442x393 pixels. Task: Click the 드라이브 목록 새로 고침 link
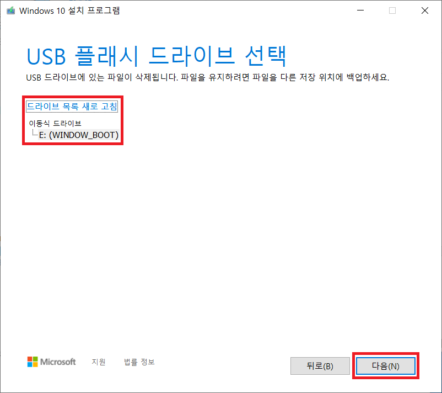(72, 107)
